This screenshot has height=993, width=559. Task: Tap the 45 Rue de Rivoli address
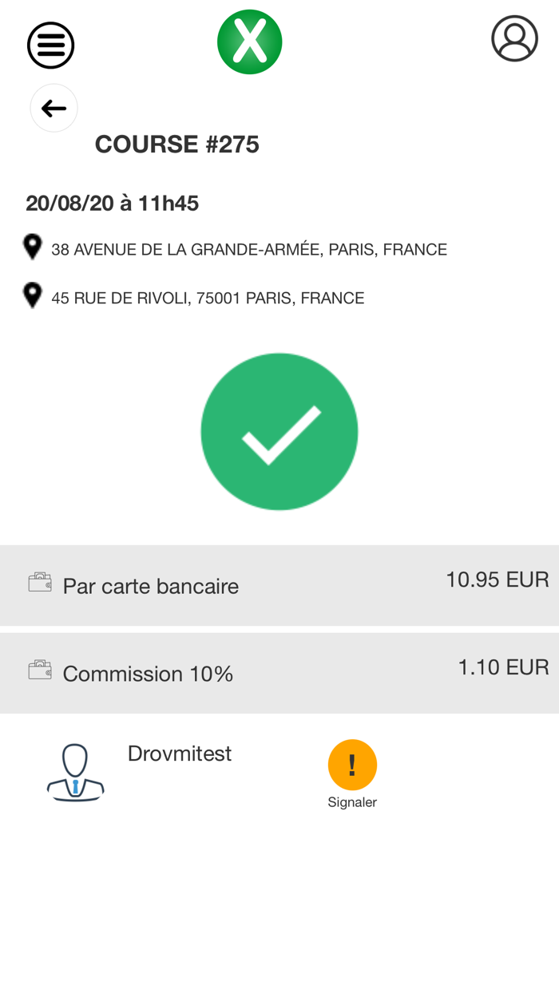click(208, 299)
